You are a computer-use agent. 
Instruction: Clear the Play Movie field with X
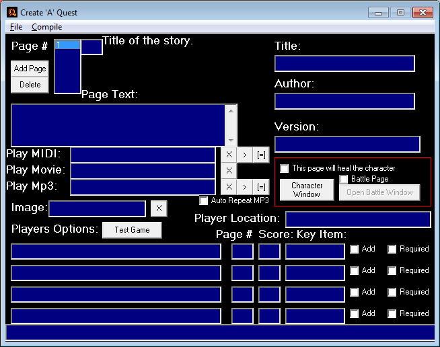click(x=229, y=171)
